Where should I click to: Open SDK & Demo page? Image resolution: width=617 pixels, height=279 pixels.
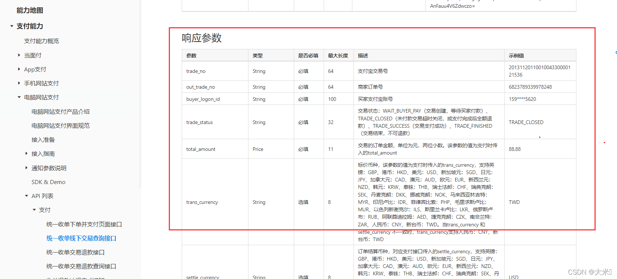tap(49, 182)
